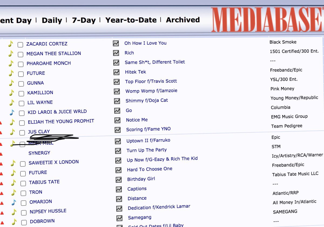
Task: Open the graph icon next to Womp Womp
Action: click(117, 91)
